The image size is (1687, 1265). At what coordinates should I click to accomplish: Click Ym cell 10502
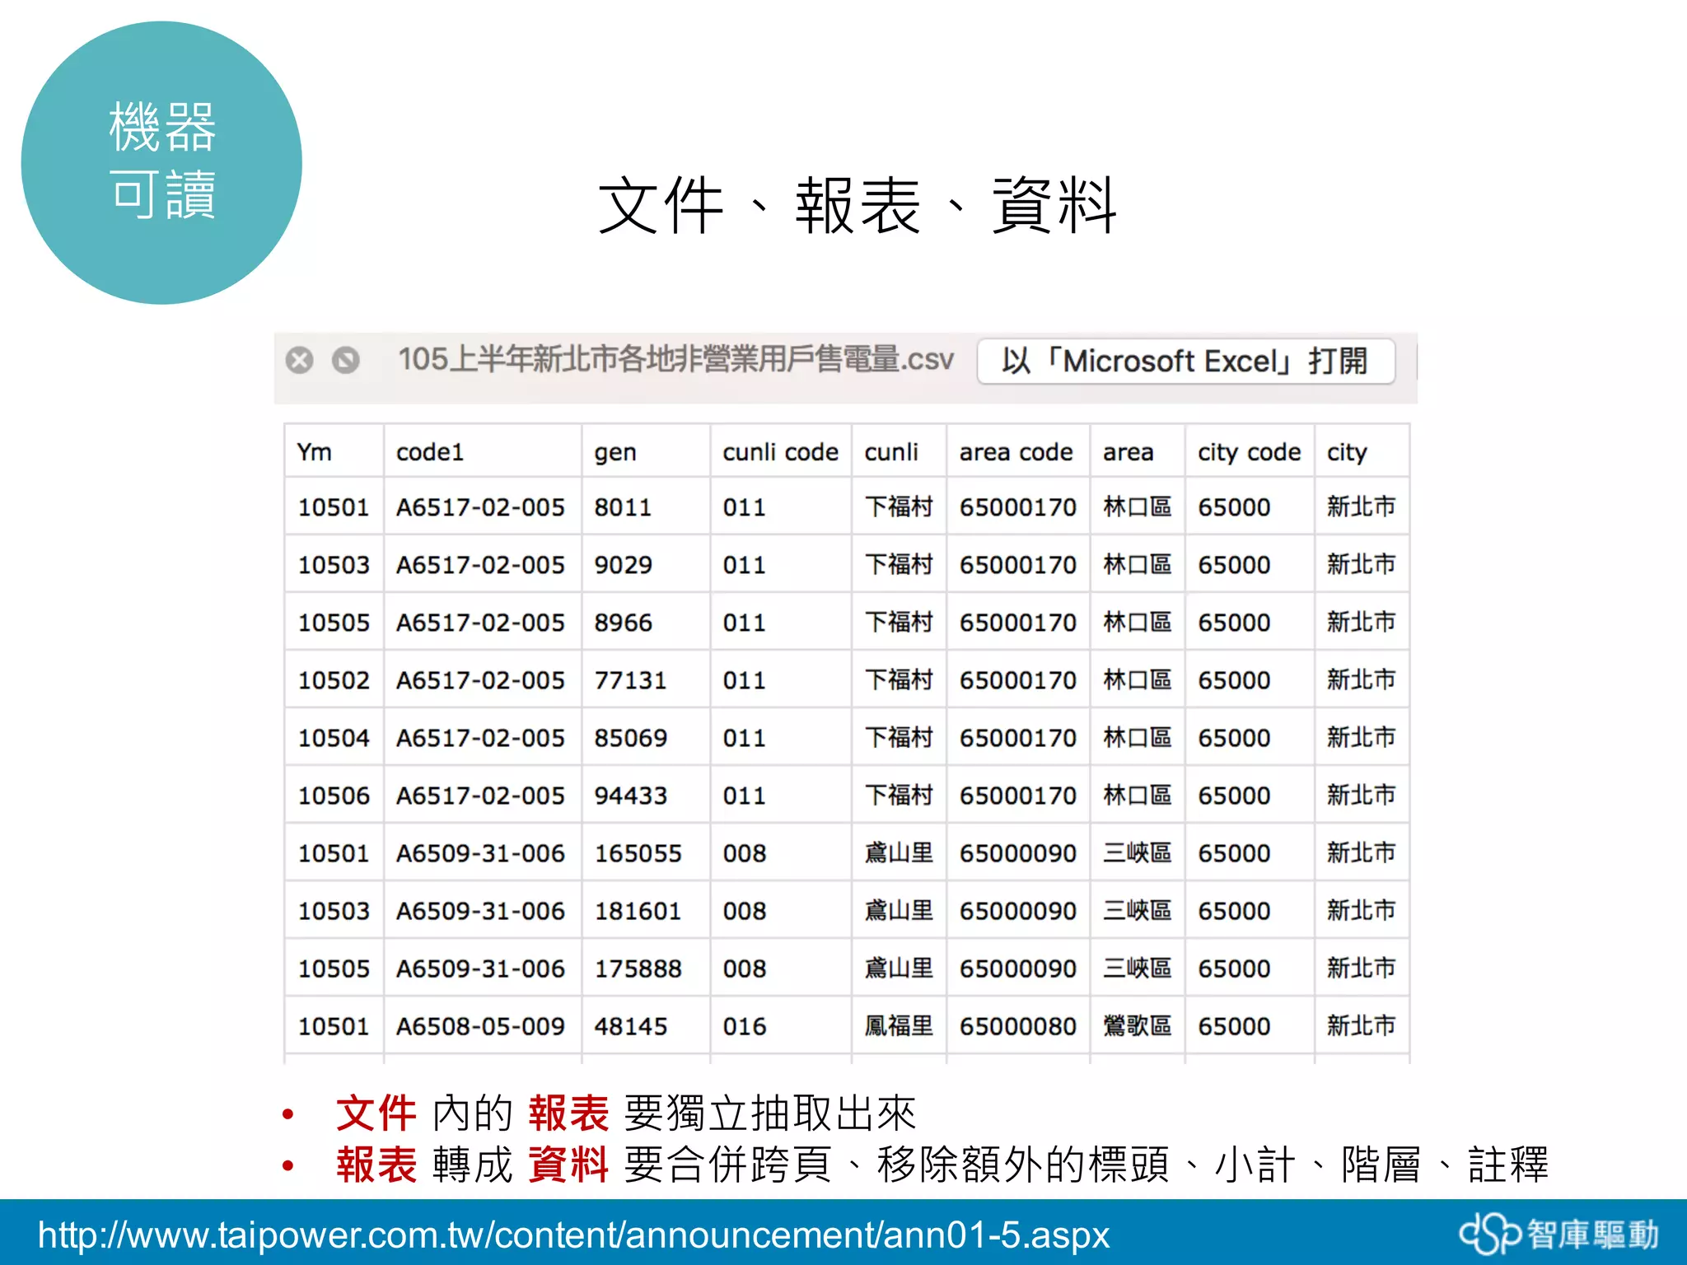(x=334, y=680)
